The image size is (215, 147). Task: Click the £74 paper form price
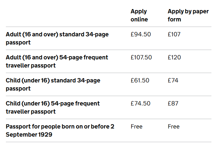coord(173,80)
